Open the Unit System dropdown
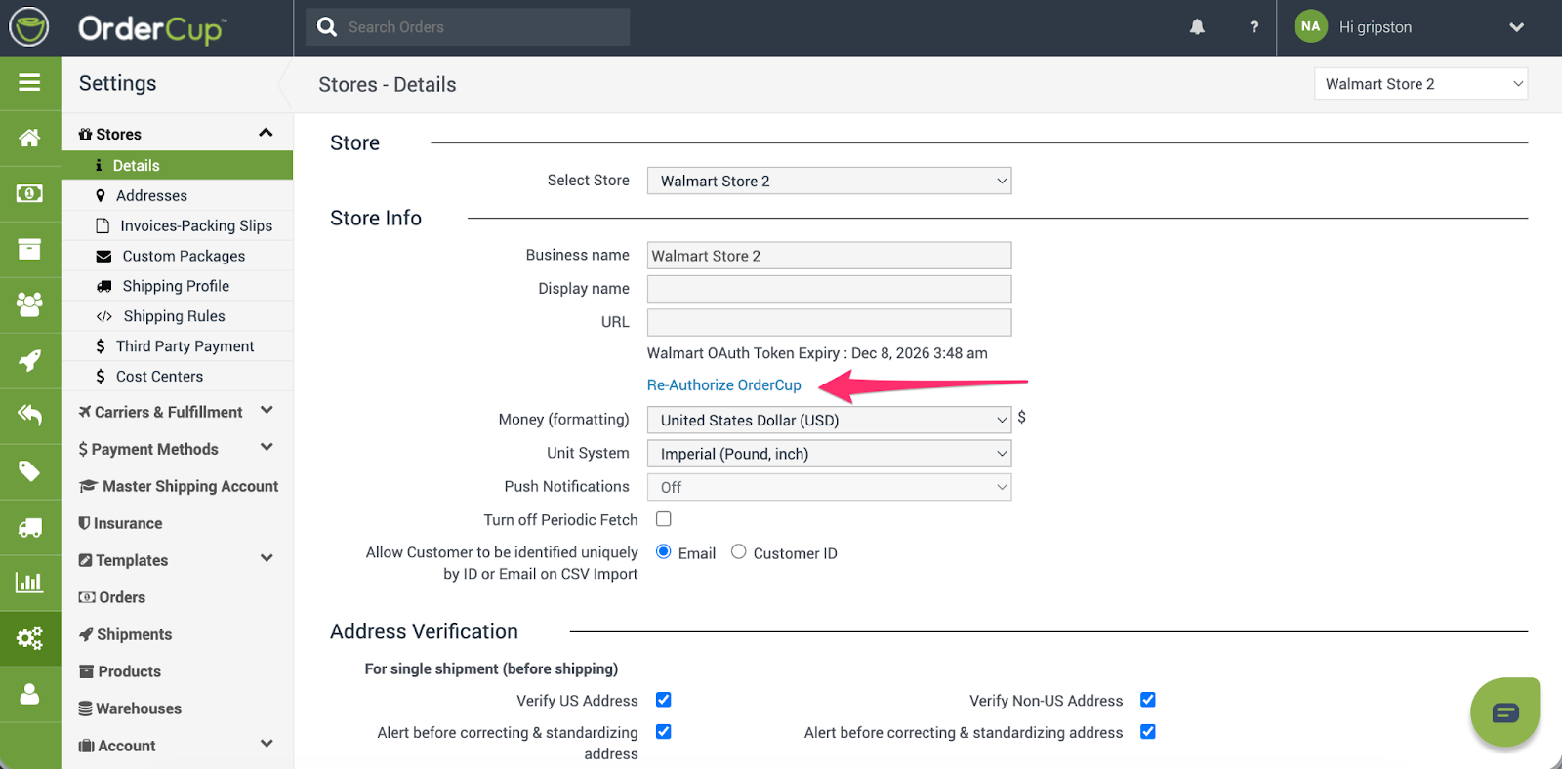Screen dimensions: 1562x769 [x=829, y=454]
